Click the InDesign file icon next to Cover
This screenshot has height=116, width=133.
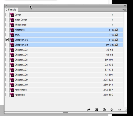[12, 15]
